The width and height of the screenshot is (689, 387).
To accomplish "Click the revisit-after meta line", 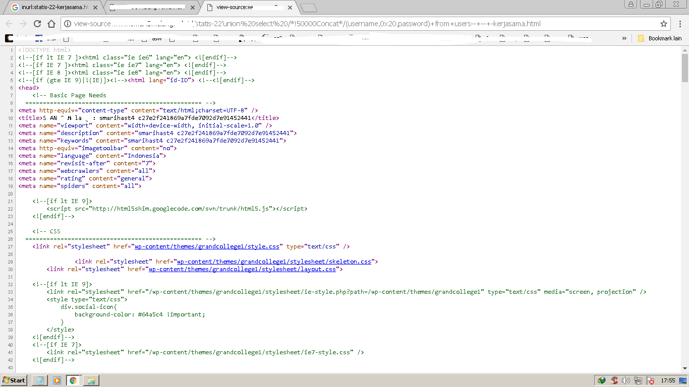I will pos(87,163).
